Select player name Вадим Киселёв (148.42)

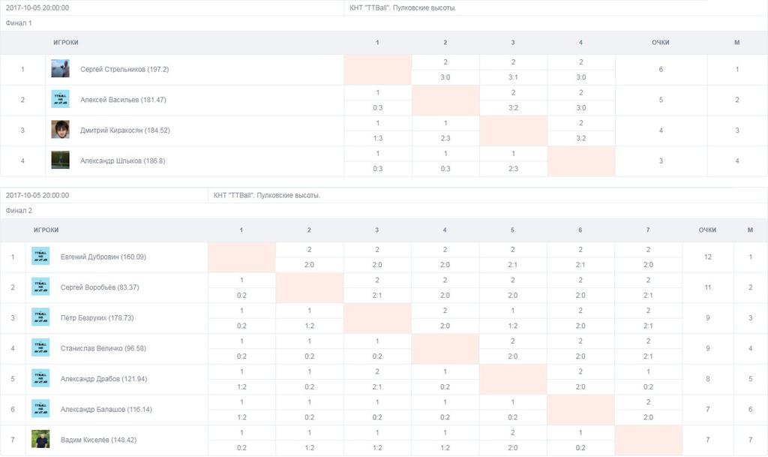coord(98,440)
